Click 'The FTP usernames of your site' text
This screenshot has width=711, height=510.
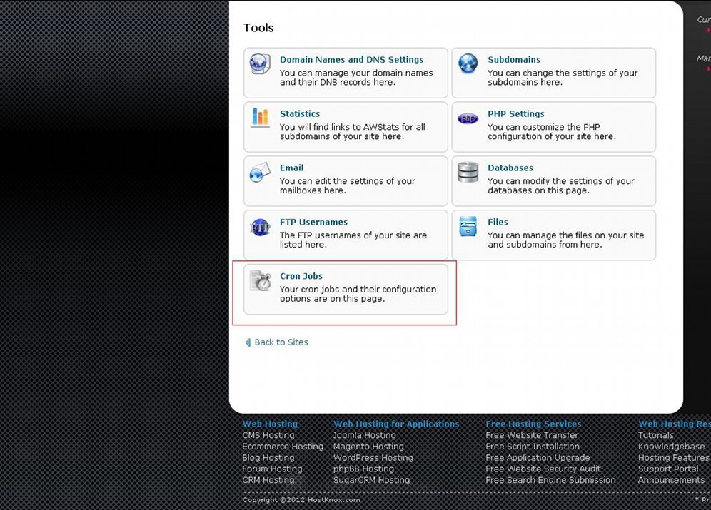pos(353,240)
